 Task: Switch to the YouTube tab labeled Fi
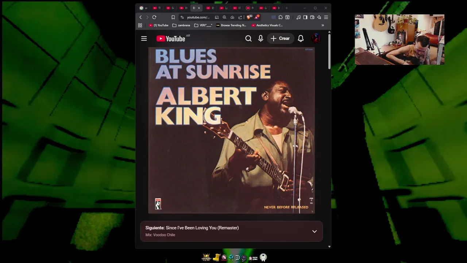click(250, 8)
